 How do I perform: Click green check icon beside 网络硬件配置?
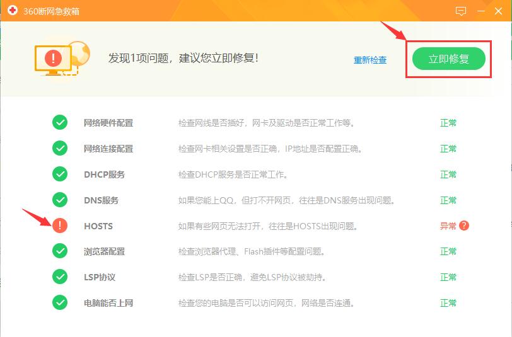click(60, 122)
